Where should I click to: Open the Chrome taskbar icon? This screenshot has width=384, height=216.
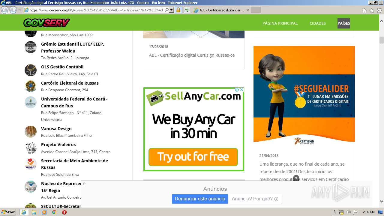click(54, 212)
